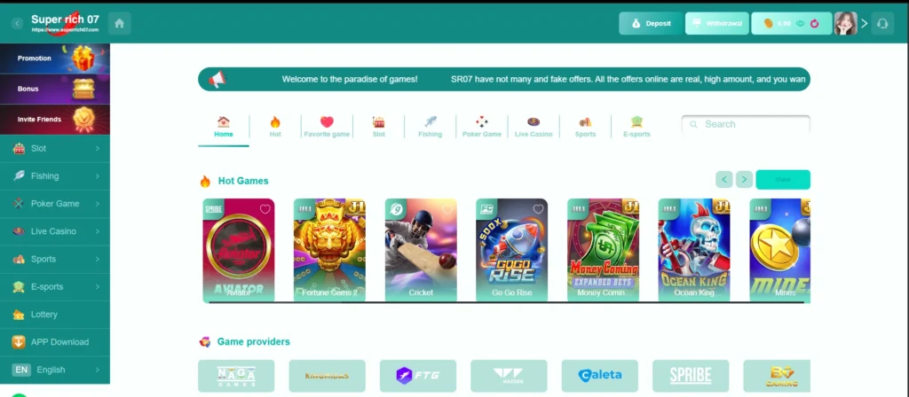
Task: Click the collapse sidebar back arrow
Action: point(18,23)
